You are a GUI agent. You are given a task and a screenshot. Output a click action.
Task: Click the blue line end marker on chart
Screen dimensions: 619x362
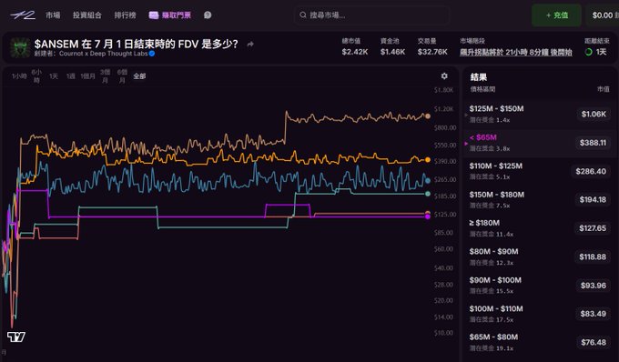[428, 181]
